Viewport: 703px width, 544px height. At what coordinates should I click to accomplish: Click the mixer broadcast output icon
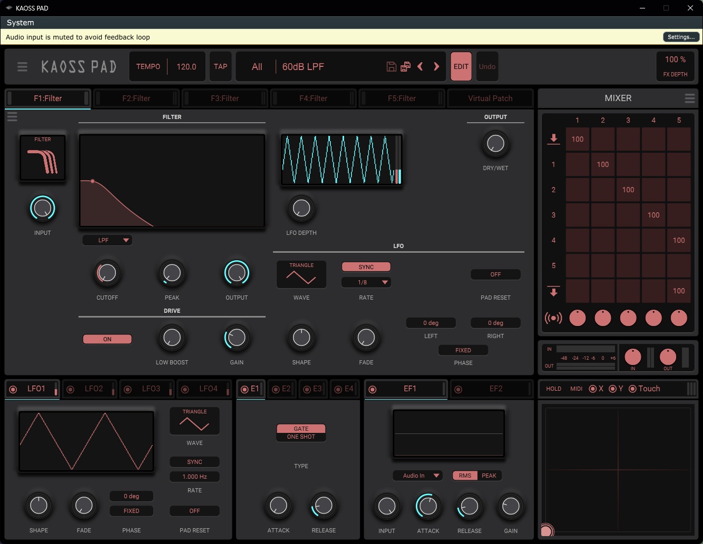(x=553, y=318)
